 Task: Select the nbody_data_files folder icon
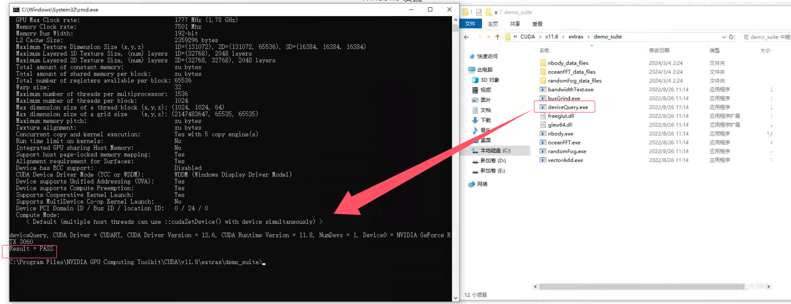[x=543, y=63]
